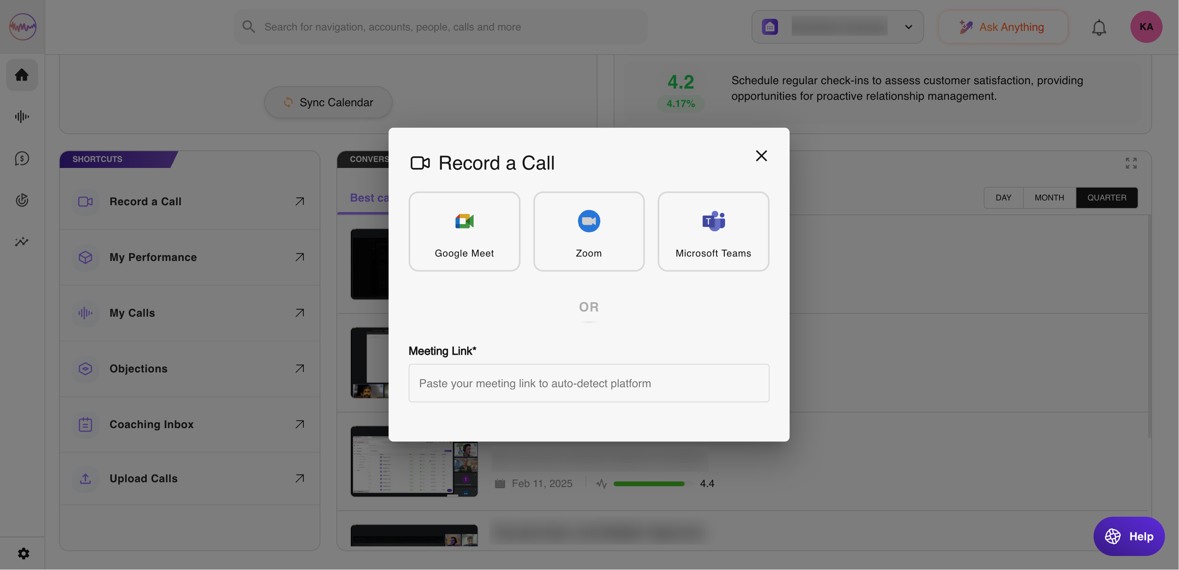Screen dimensions: 1179x570
Task: Select the QUARTER range option
Action: coord(1106,198)
